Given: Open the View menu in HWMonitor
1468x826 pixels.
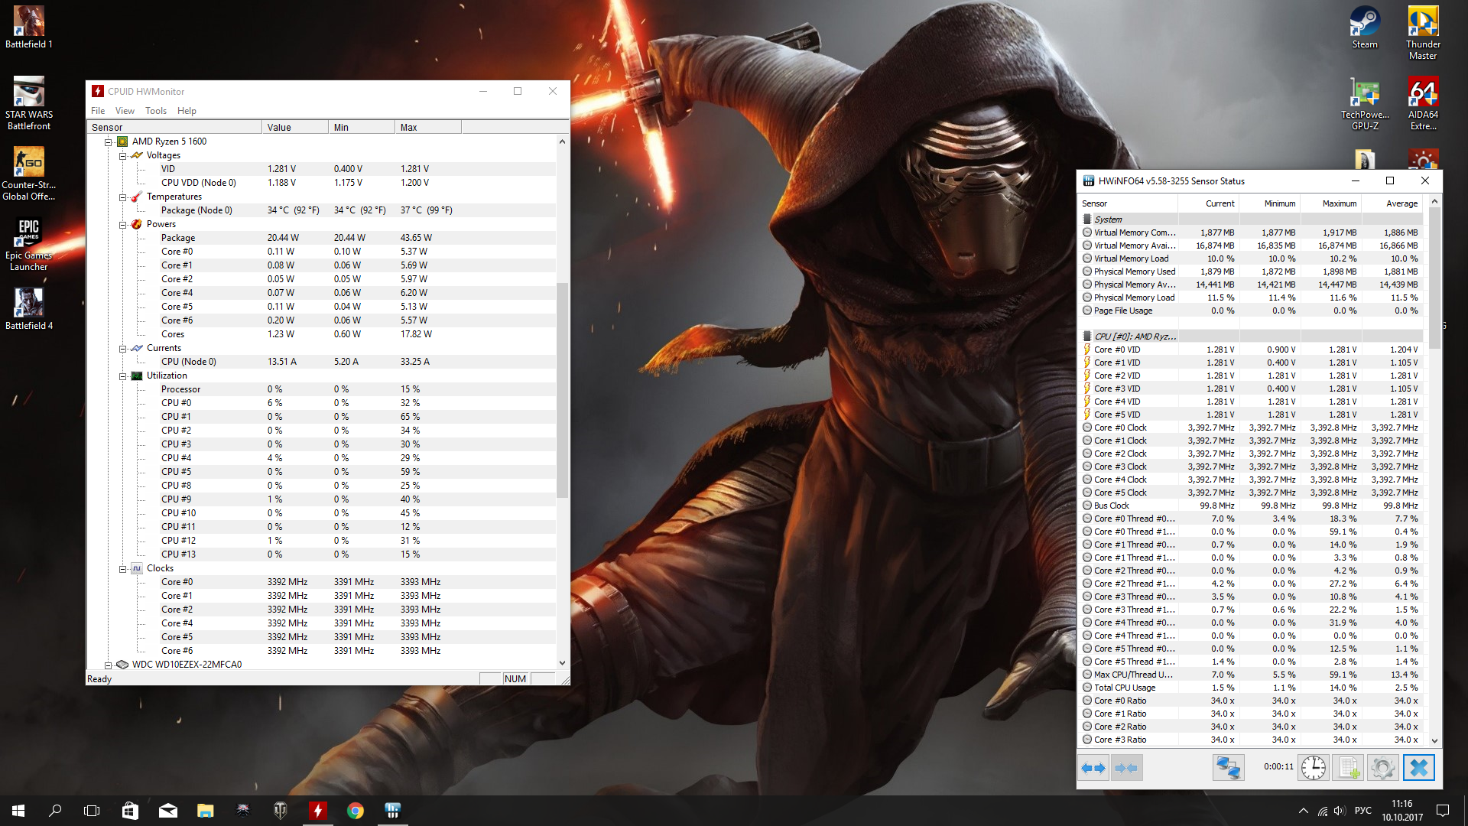Looking at the screenshot, I should coord(125,111).
